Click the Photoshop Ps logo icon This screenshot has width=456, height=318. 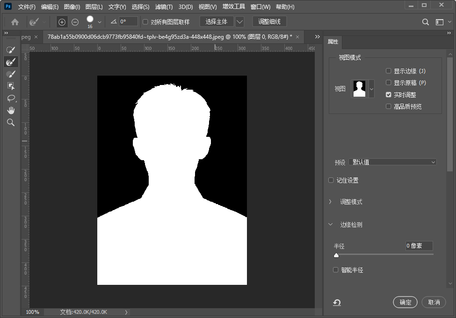[8, 6]
